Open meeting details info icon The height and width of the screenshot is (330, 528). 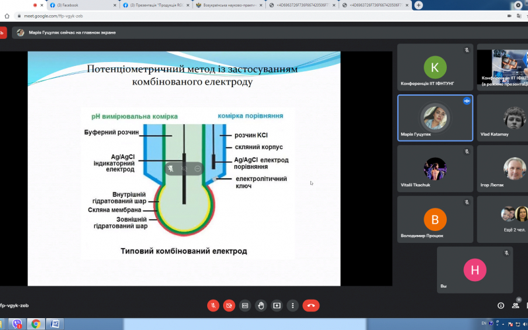[501, 306]
